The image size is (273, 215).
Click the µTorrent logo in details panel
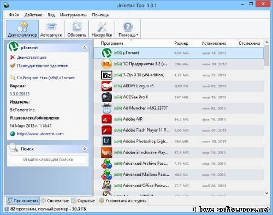tap(14, 47)
